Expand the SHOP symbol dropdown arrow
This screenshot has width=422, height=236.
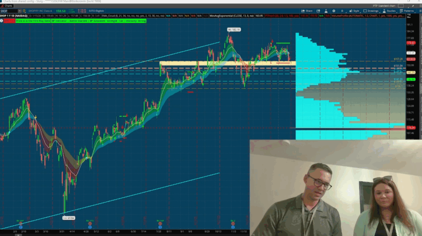[x=19, y=11]
